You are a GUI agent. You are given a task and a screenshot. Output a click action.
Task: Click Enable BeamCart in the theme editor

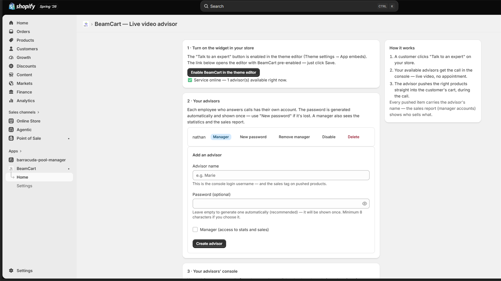pos(224,72)
